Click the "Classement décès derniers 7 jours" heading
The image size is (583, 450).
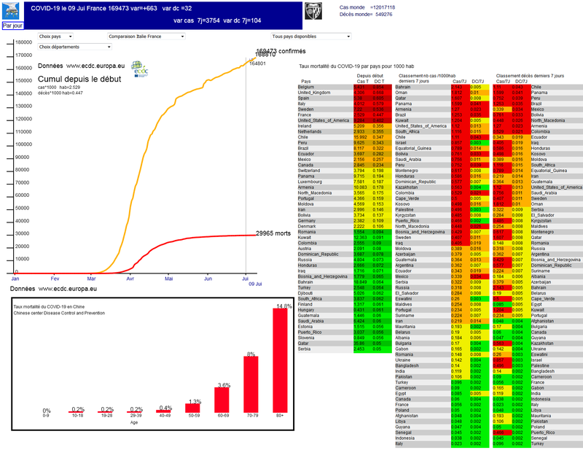[x=529, y=75]
